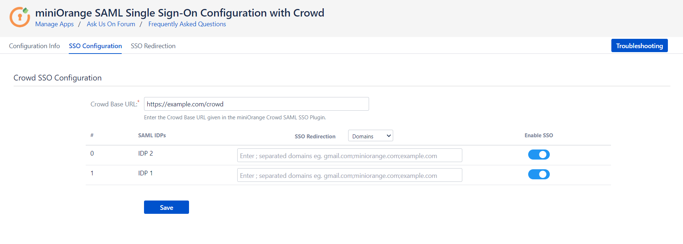This screenshot has height=244, width=683.
Task: Click the 'IDP 1' row label
Action: coord(145,173)
